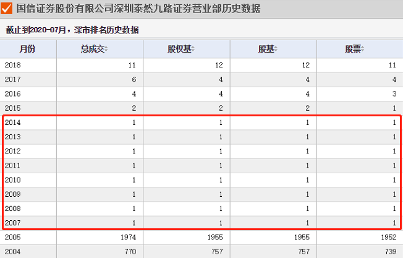Select the 2017 row label
The image size is (403, 258).
click(12, 79)
